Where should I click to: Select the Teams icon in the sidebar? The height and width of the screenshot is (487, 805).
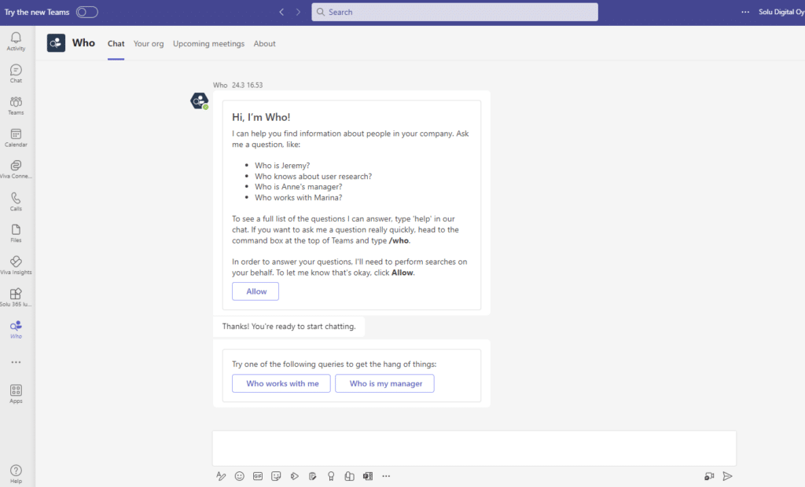pos(16,104)
